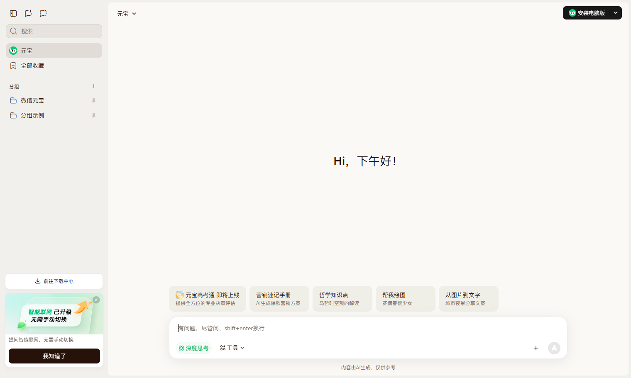Click the pin icon beside 分组示例

click(x=94, y=115)
